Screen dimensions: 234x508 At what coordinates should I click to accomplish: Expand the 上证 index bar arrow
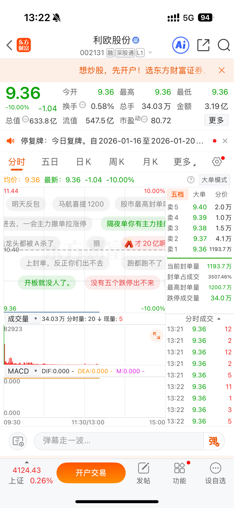click(27, 462)
